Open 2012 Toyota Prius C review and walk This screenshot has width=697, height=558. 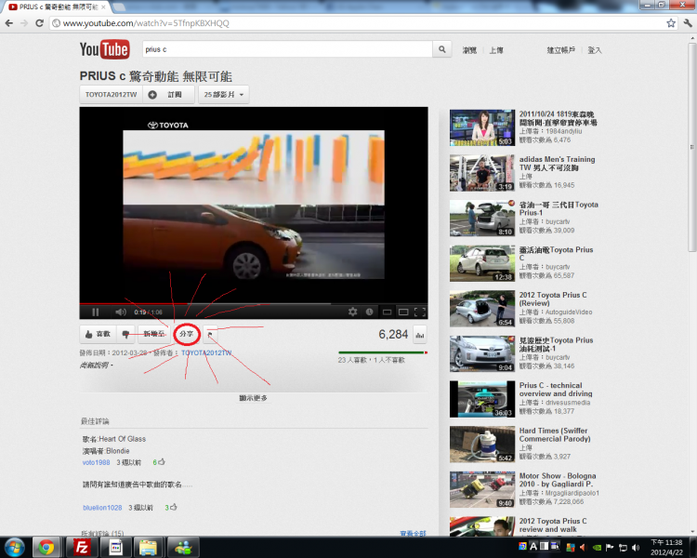pyautogui.click(x=553, y=525)
